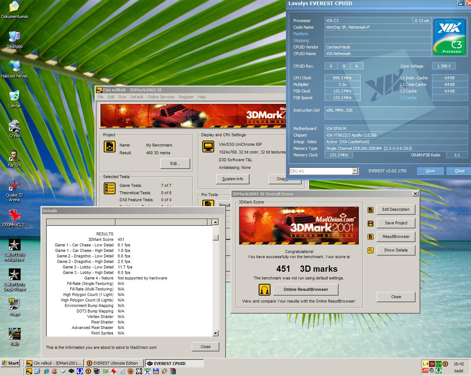
Task: Click the Save Project button
Action: (x=396, y=223)
